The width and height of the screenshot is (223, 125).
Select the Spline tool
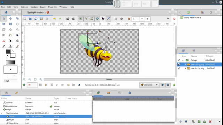tap(10, 35)
